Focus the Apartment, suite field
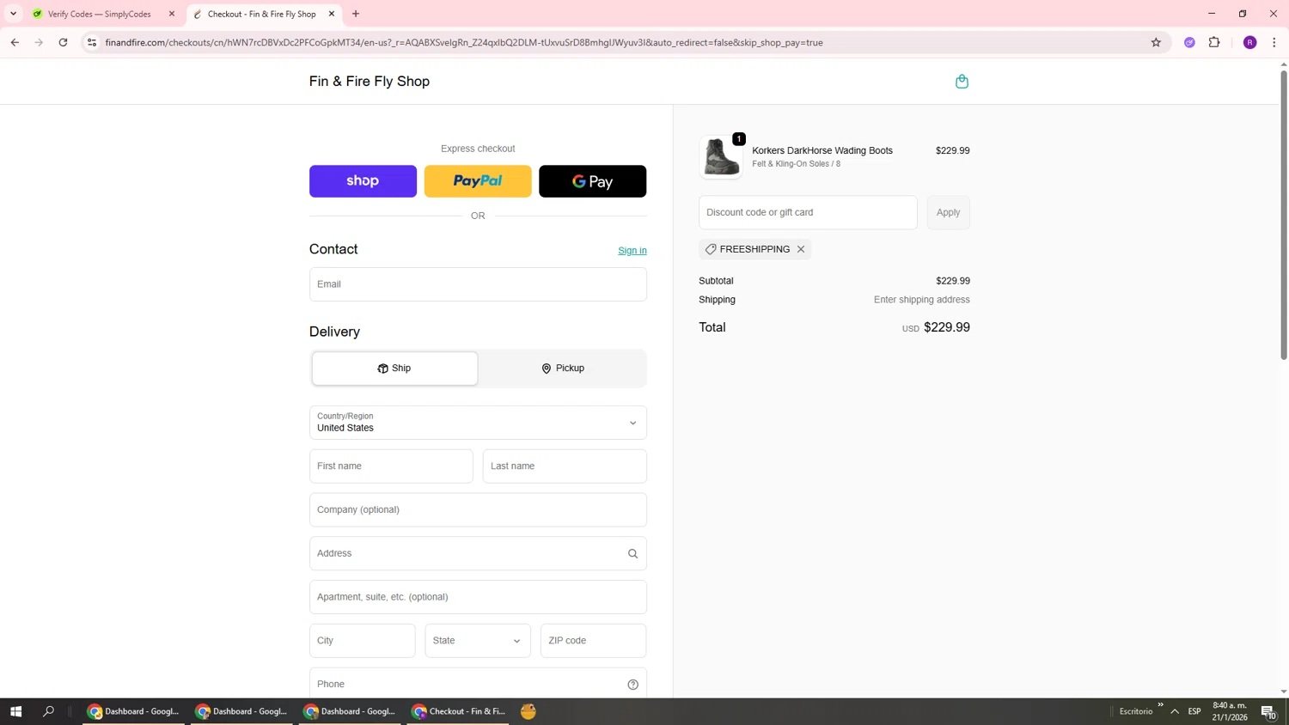The height and width of the screenshot is (725, 1289). coord(478,597)
